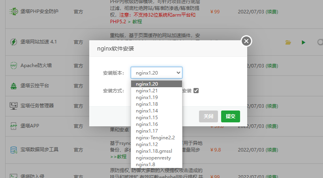This screenshot has height=178, width=323.
Task: Open >>教程 link in 宝塔数据同步工具 row
Action: point(118,157)
